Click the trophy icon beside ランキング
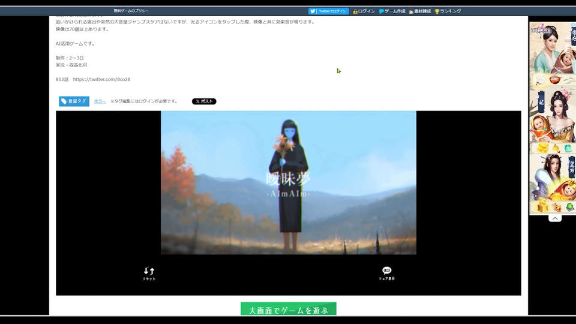576x324 pixels. click(x=437, y=11)
